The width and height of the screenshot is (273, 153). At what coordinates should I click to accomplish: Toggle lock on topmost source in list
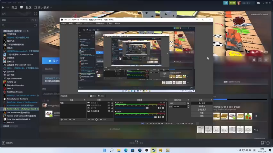(x=112, y=103)
